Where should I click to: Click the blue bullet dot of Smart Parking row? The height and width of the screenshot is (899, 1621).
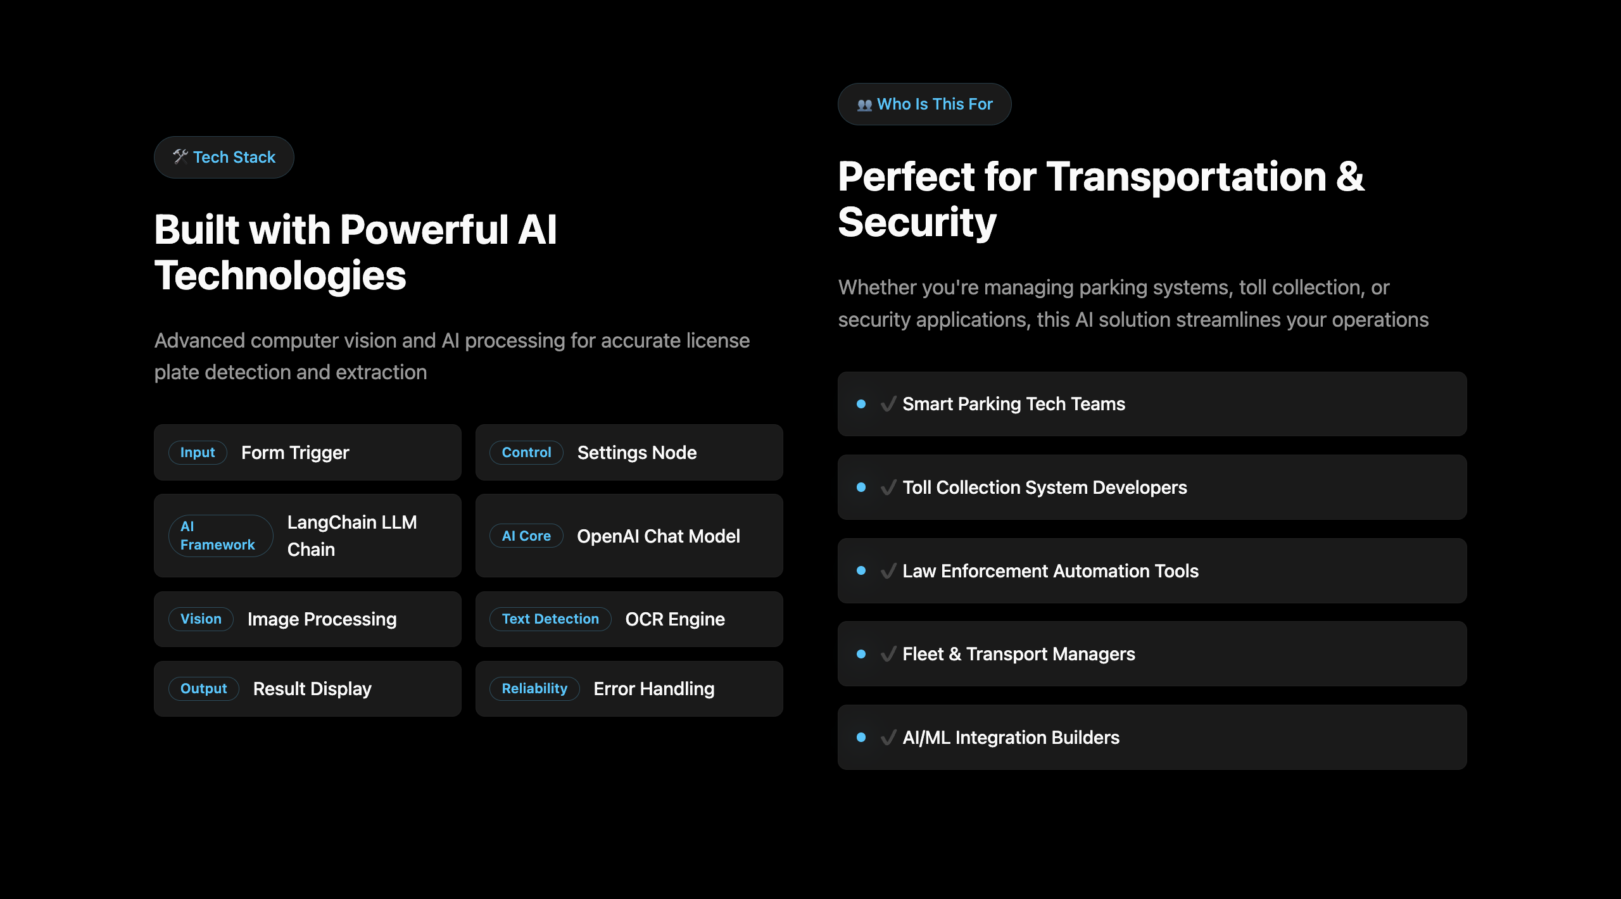pos(861,404)
